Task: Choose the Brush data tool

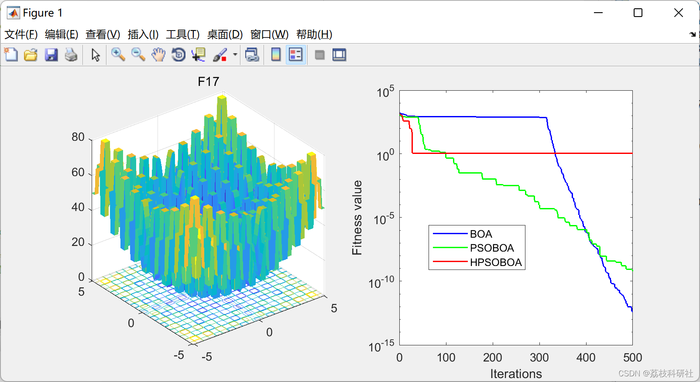Action: pyautogui.click(x=220, y=55)
